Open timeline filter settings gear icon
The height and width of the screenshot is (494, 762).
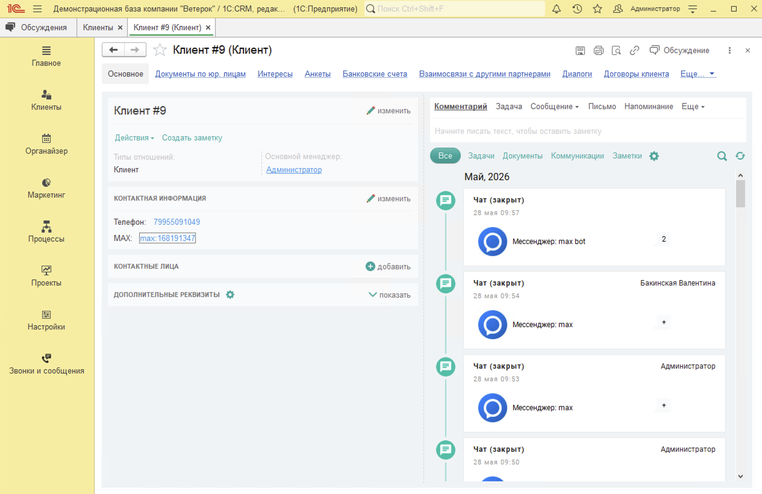(x=654, y=156)
